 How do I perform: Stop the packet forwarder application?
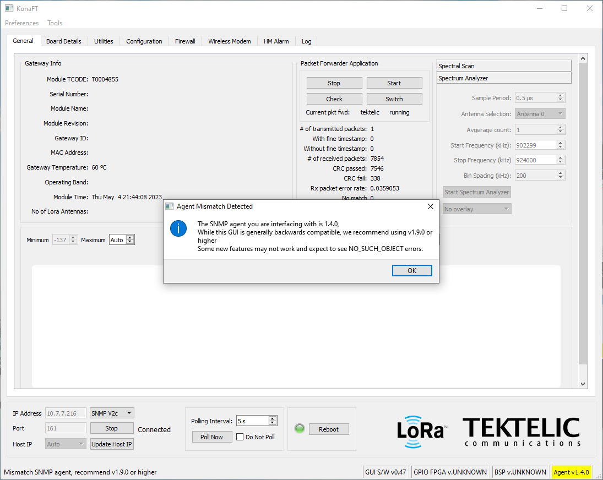(334, 83)
